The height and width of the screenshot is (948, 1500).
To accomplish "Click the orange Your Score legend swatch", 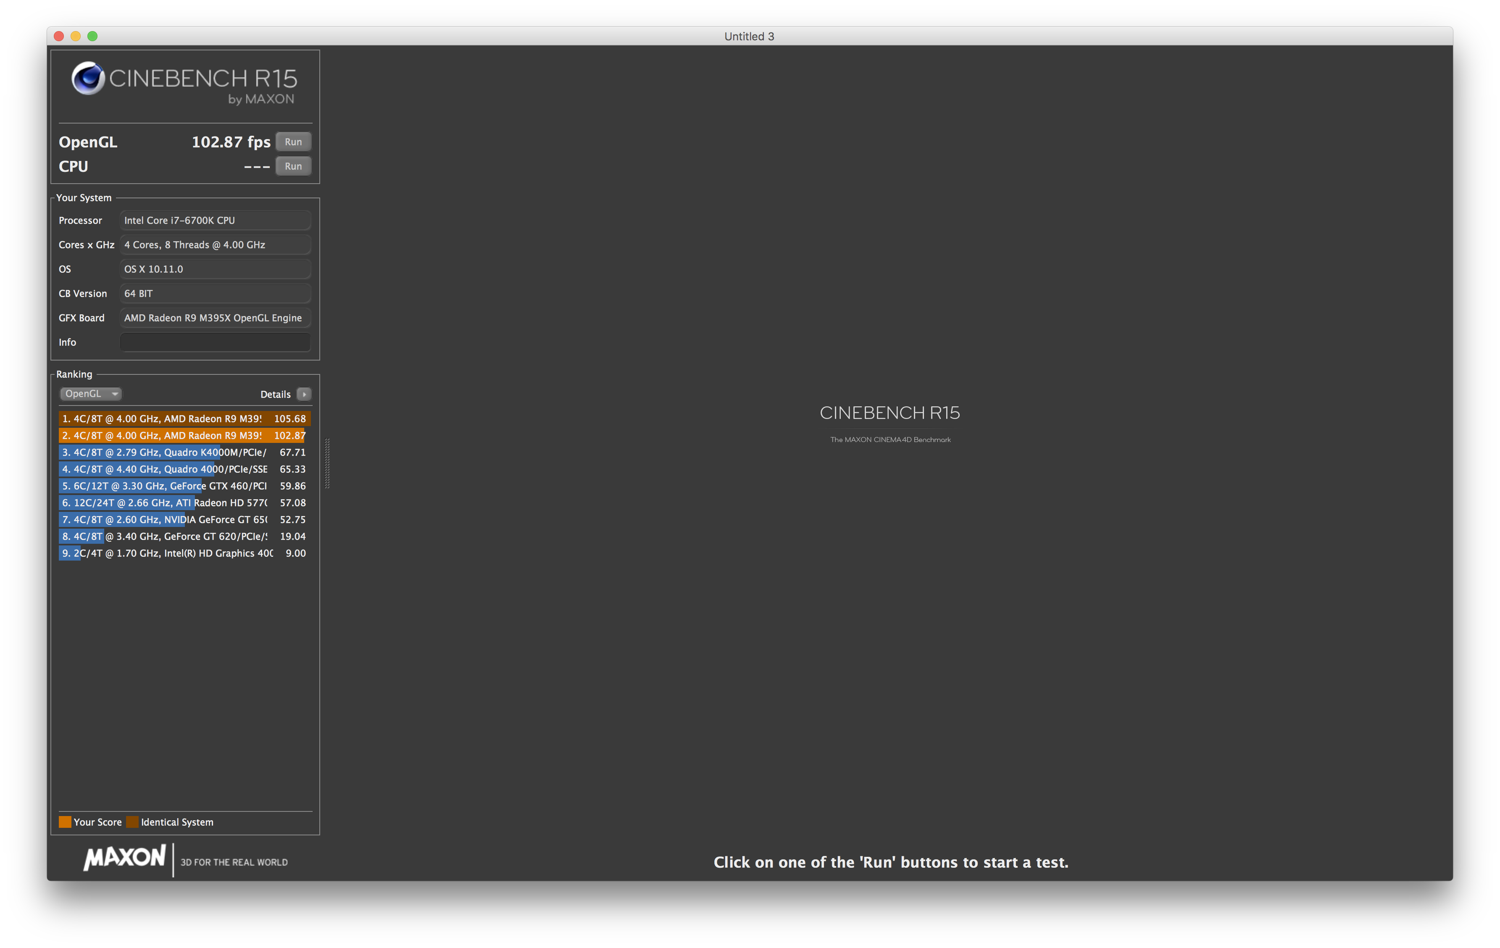I will (65, 822).
